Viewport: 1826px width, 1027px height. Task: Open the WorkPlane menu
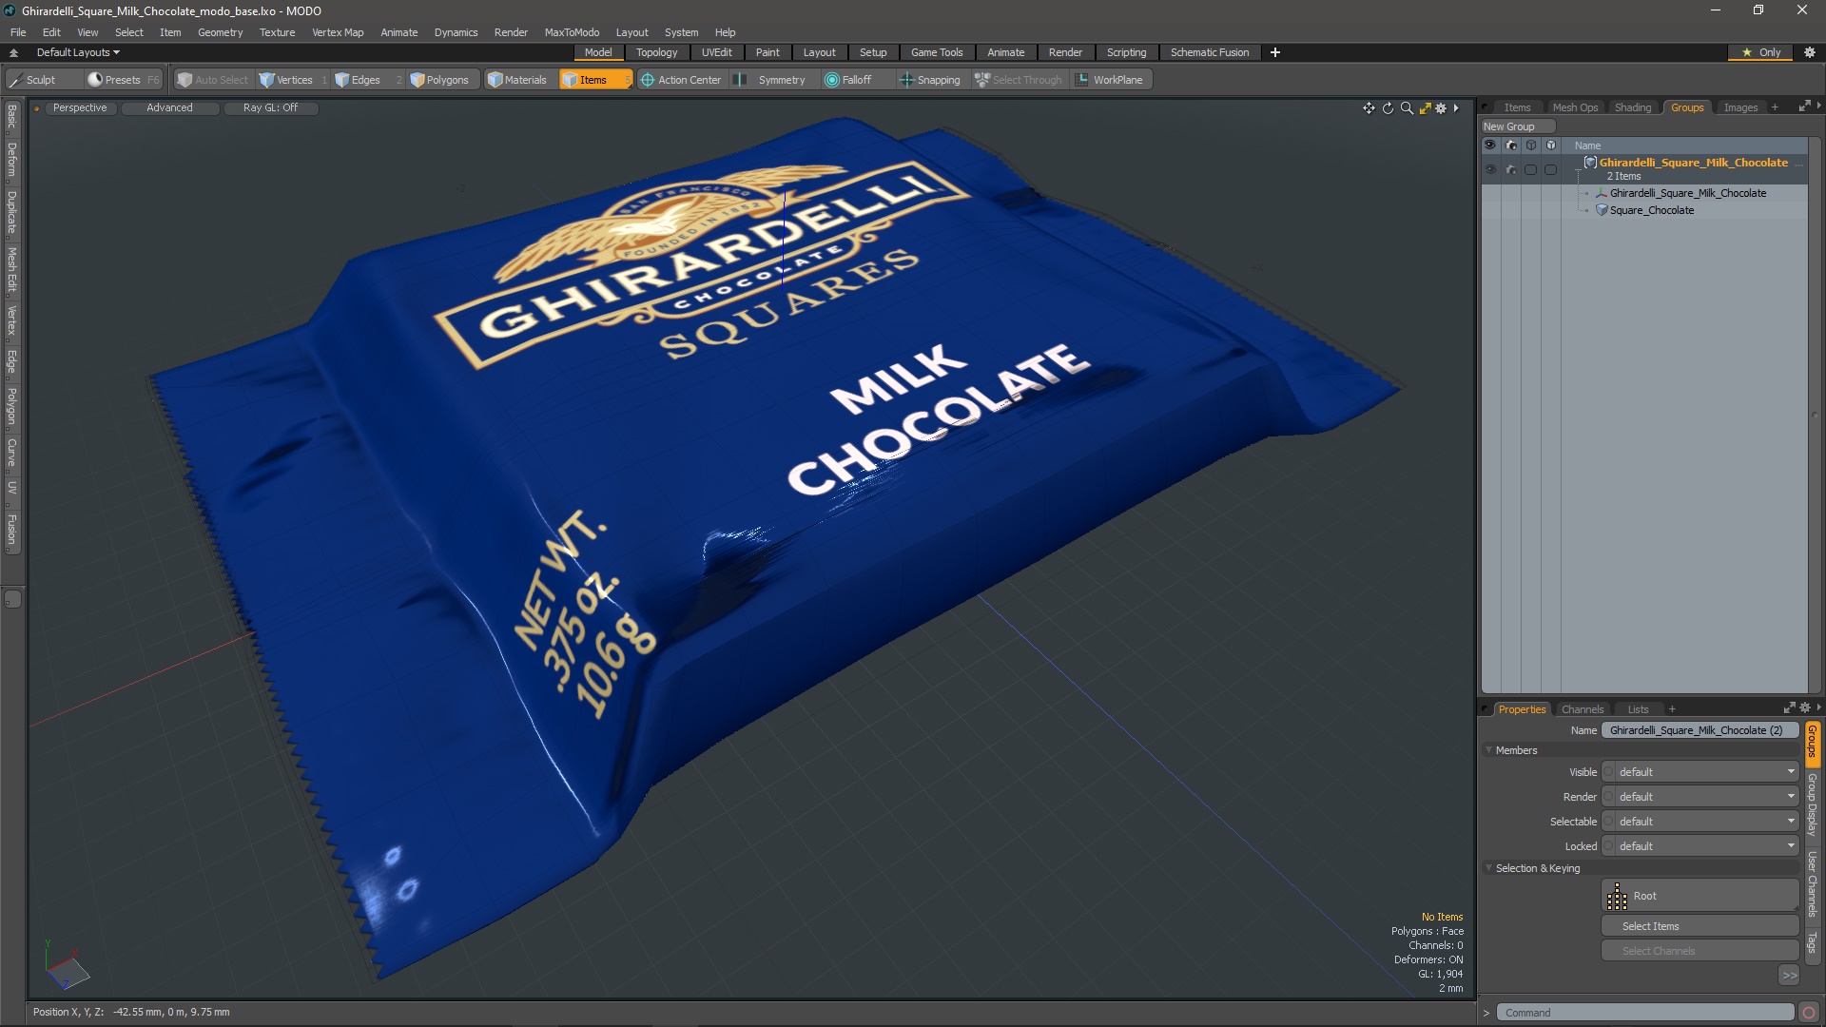point(1113,80)
